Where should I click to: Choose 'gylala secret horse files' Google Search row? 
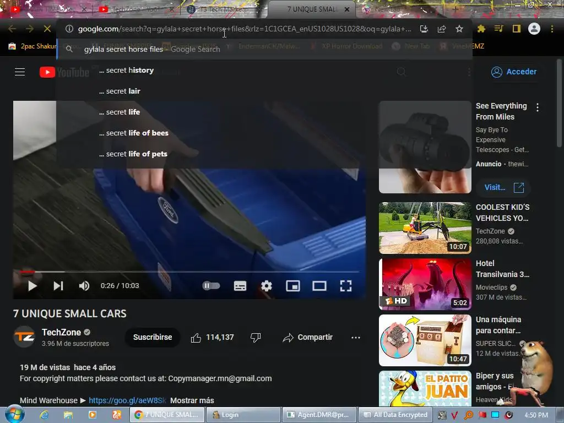coord(264,49)
